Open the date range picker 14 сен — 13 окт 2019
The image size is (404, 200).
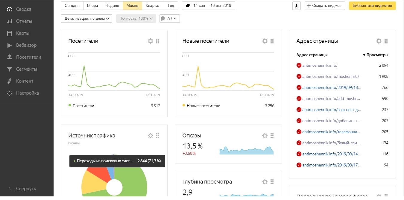point(209,6)
